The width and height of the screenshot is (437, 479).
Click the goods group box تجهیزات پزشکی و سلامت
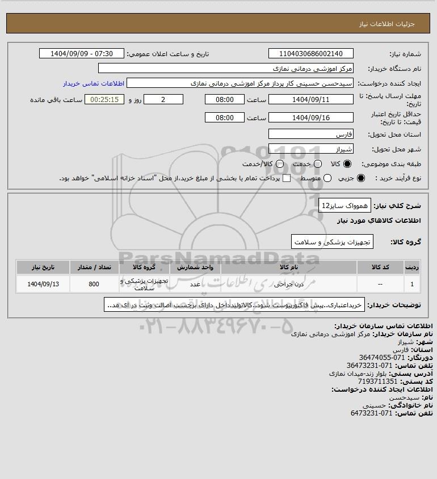click(332, 242)
